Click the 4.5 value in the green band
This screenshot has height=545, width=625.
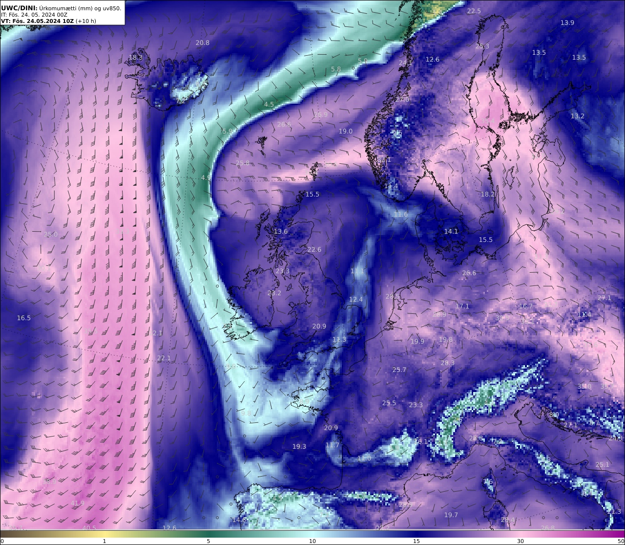tap(269, 105)
